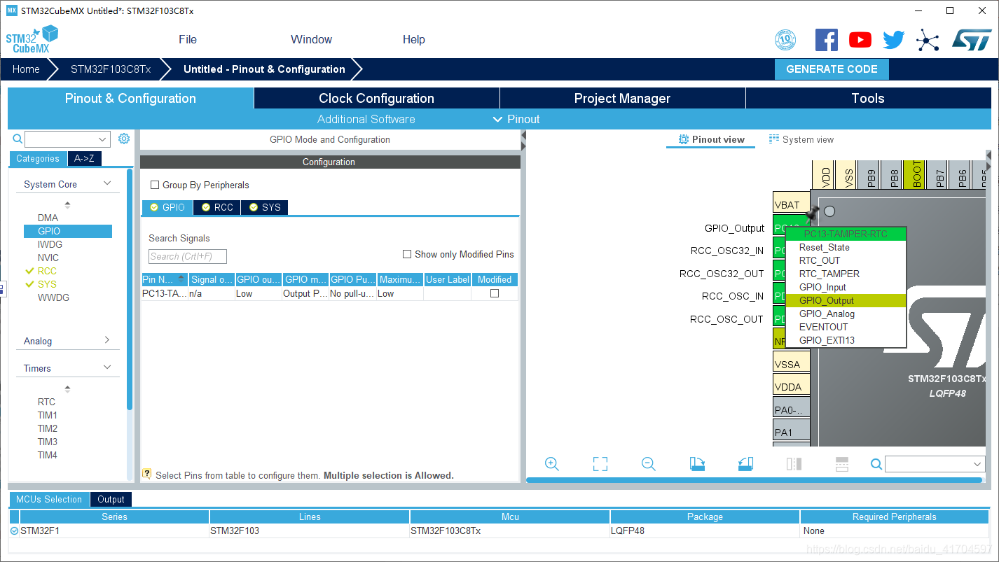
Task: Select GPIO_Input from pin context menu
Action: coord(822,287)
